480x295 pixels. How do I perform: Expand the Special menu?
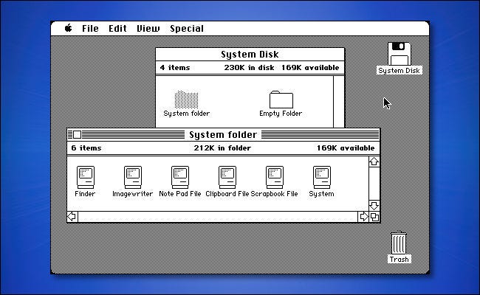(186, 28)
